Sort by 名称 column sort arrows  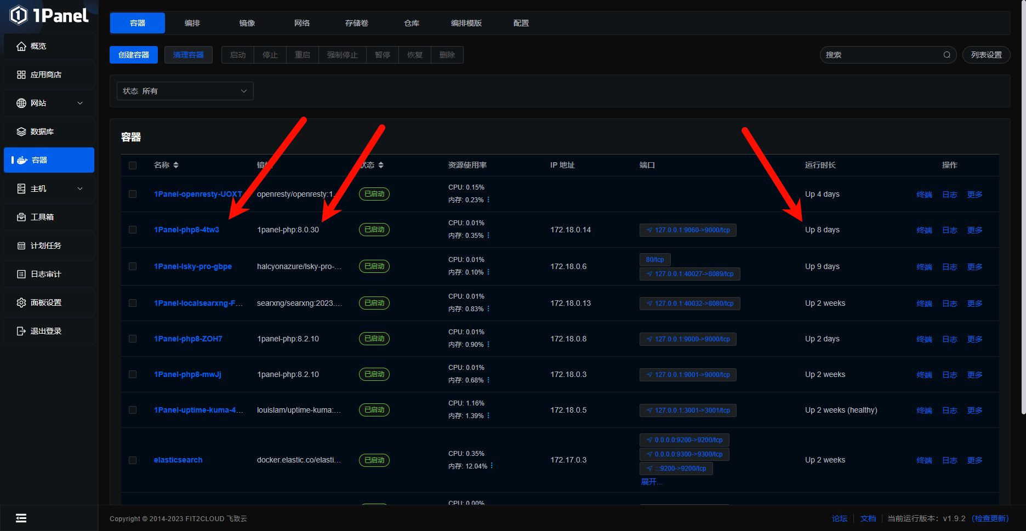(x=176, y=165)
